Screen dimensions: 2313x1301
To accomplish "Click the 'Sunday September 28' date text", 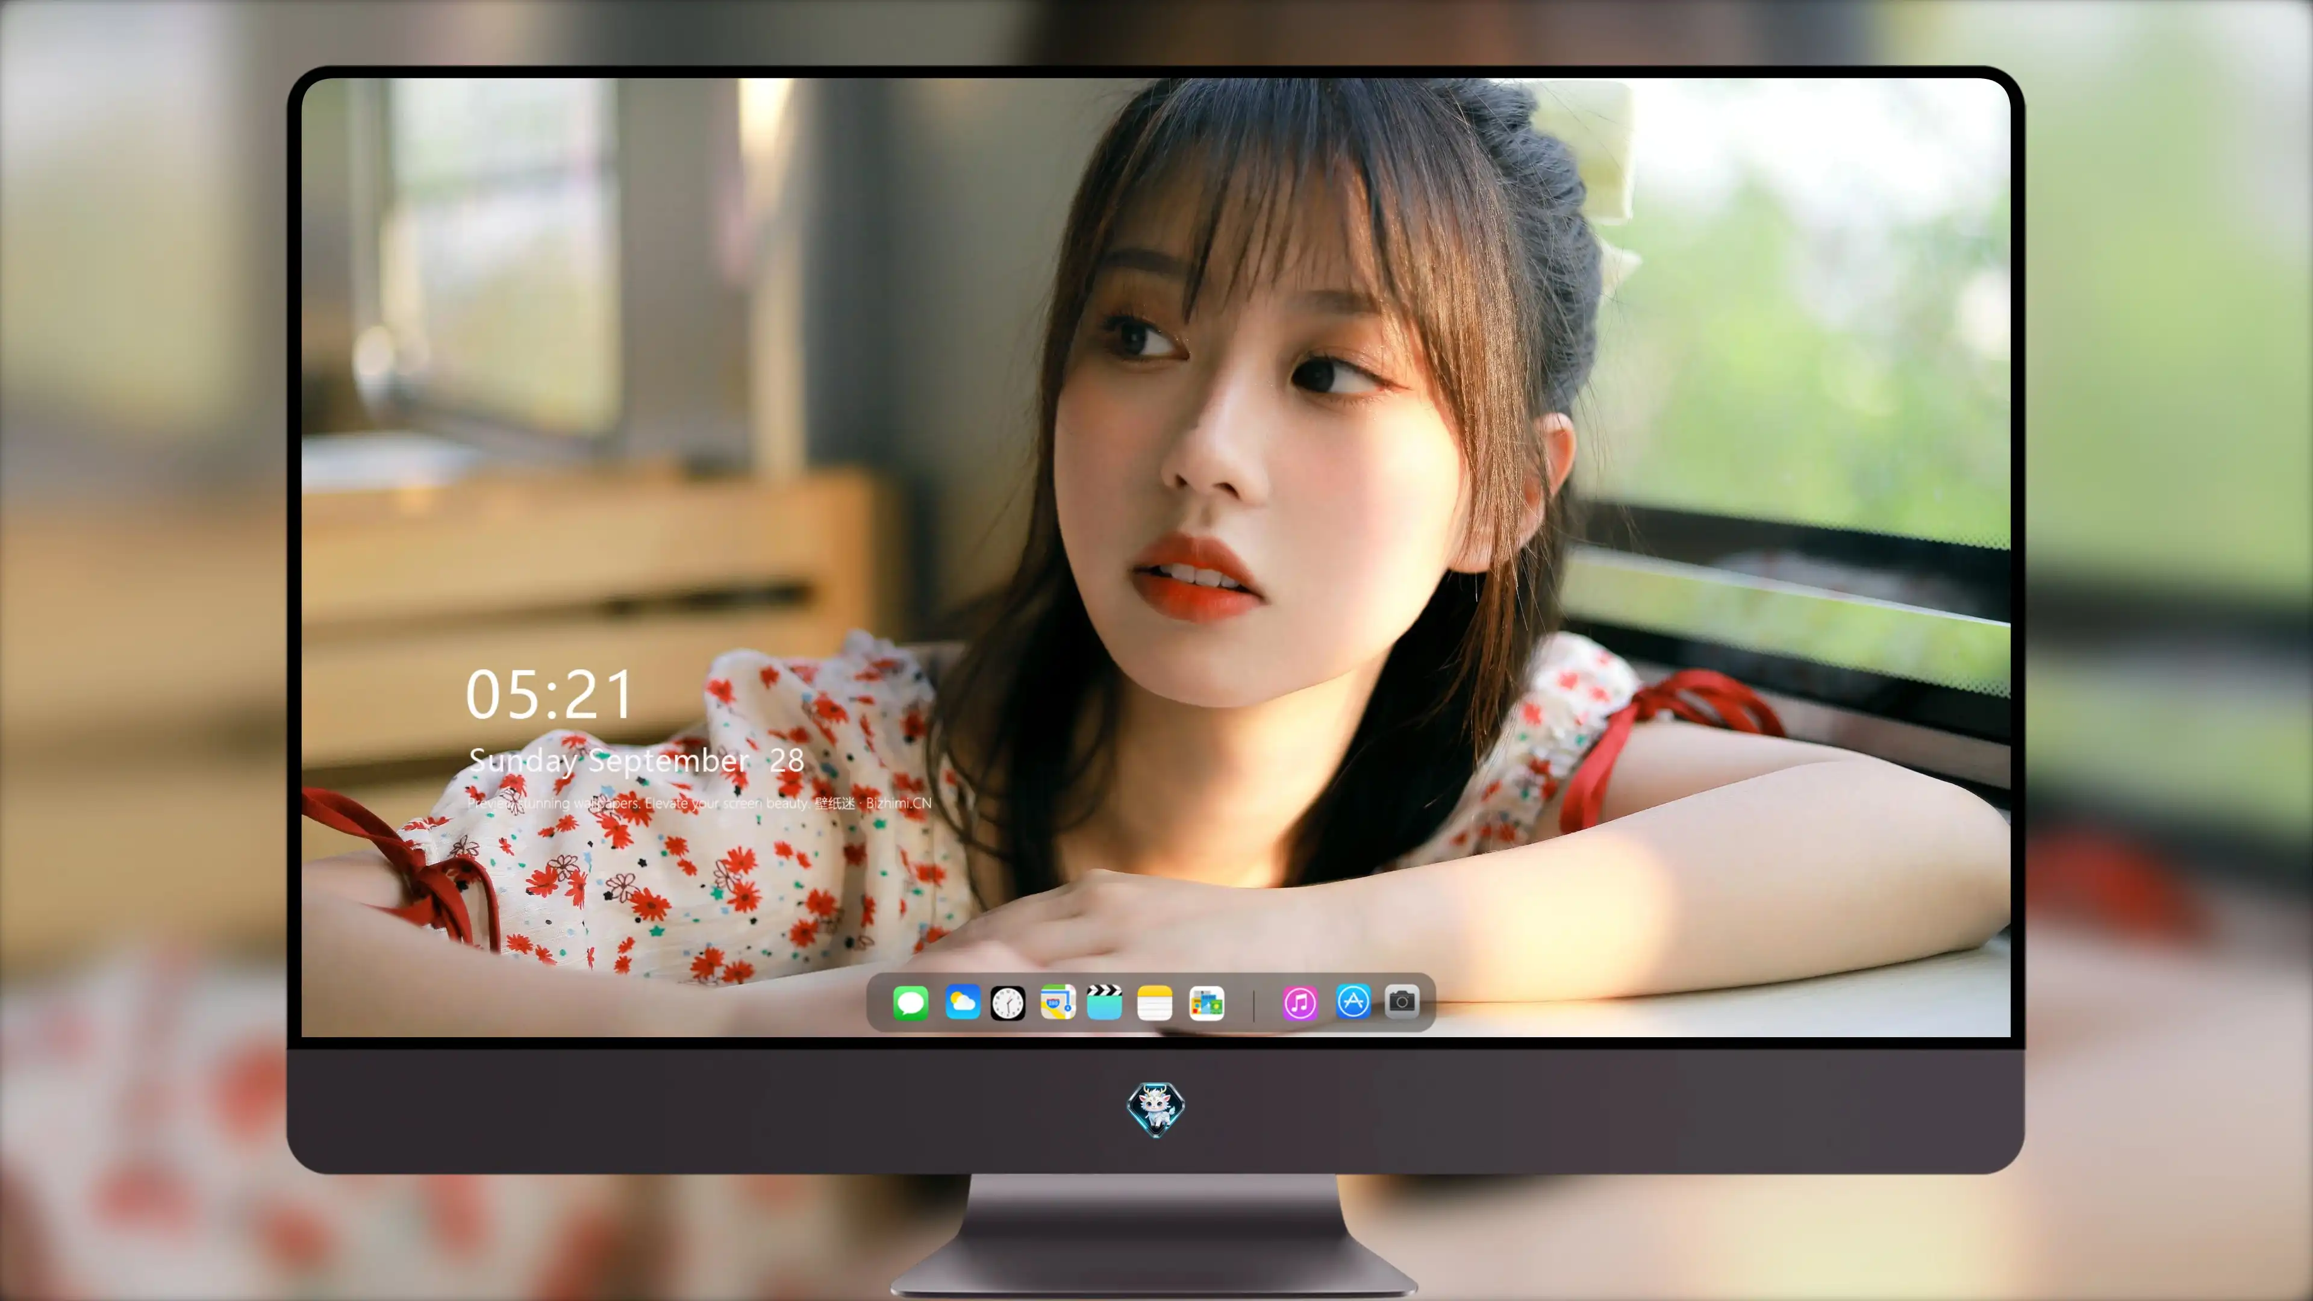I will 635,761.
